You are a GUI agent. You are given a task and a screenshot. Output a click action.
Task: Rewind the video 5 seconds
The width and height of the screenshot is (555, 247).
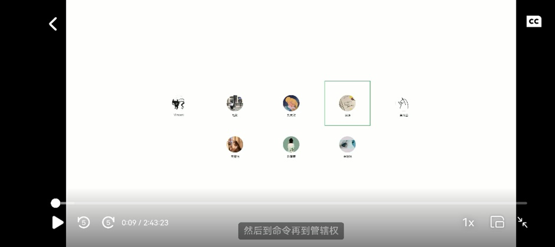pyautogui.click(x=84, y=222)
